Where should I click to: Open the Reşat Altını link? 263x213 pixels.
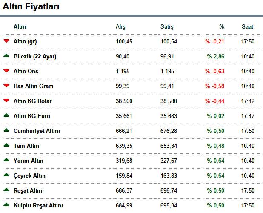(29, 191)
